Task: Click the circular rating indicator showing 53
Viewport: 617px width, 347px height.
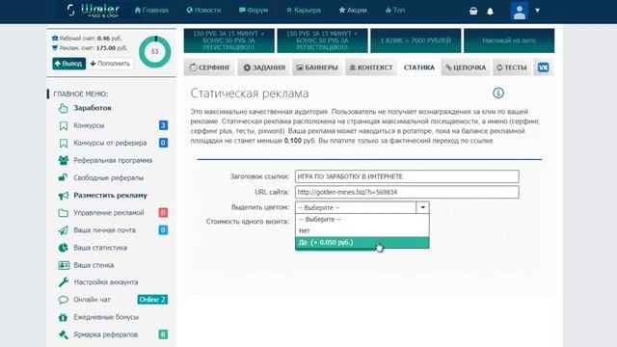Action: pos(154,51)
